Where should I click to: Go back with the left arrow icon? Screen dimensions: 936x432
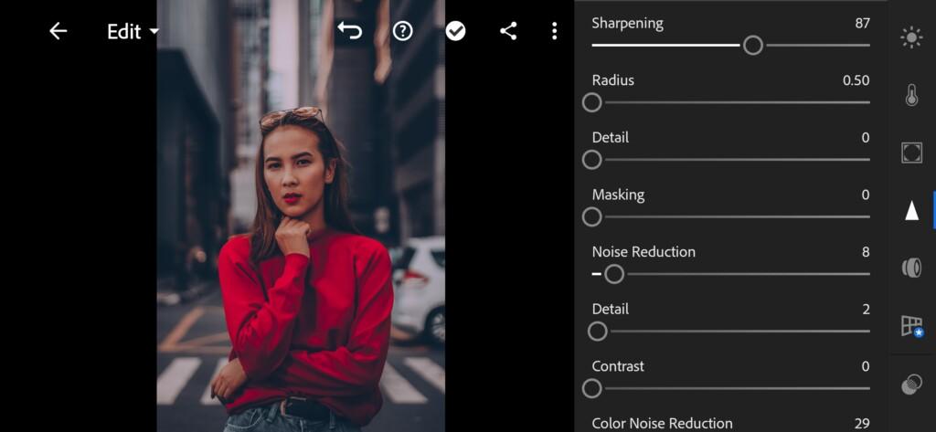[x=58, y=31]
